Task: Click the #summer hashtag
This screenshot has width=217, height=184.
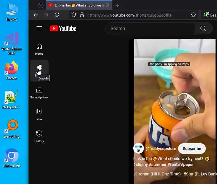Action: pyautogui.click(x=158, y=165)
